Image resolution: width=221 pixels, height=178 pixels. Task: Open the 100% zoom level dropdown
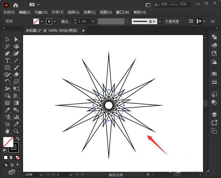pyautogui.click(x=41, y=175)
